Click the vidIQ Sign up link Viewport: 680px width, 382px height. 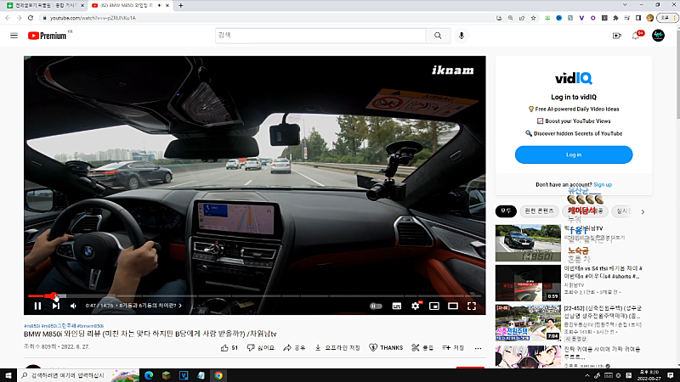click(x=603, y=184)
